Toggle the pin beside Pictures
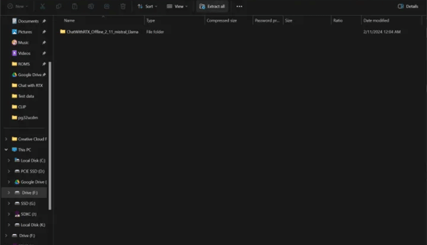This screenshot has height=245, width=427. (44, 32)
